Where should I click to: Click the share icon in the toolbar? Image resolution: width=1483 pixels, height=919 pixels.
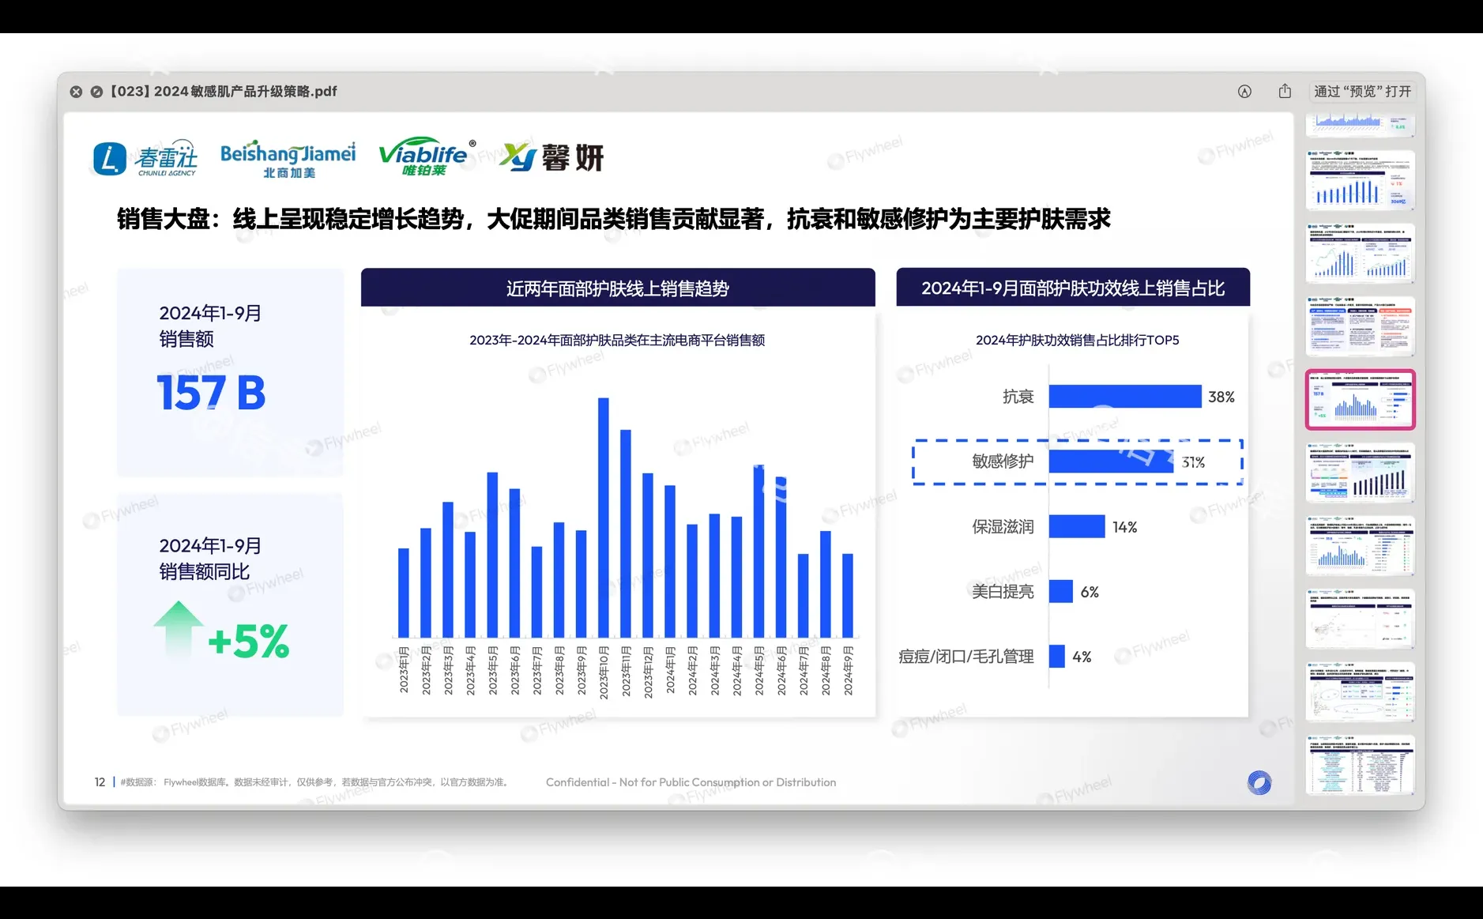pos(1283,91)
